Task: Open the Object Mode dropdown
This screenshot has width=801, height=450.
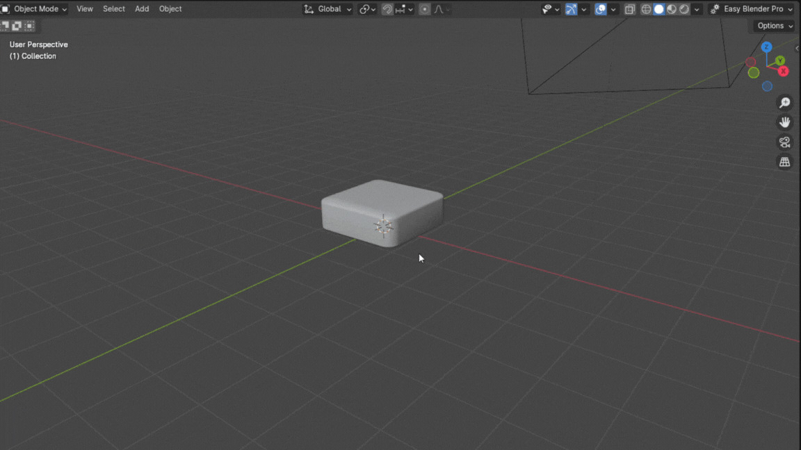Action: click(x=35, y=9)
